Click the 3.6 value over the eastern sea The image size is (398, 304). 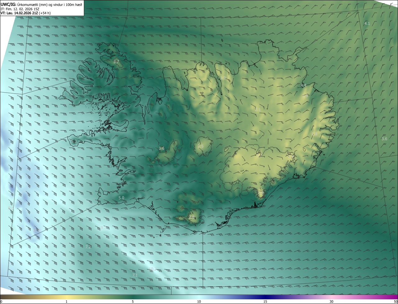384,139
